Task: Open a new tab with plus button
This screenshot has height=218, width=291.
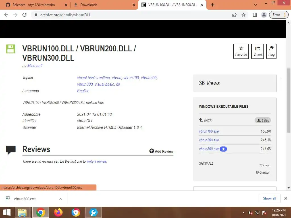Action: (x=213, y=5)
